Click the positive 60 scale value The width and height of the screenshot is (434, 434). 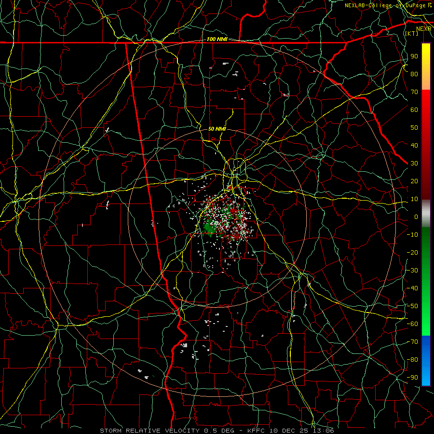414,110
